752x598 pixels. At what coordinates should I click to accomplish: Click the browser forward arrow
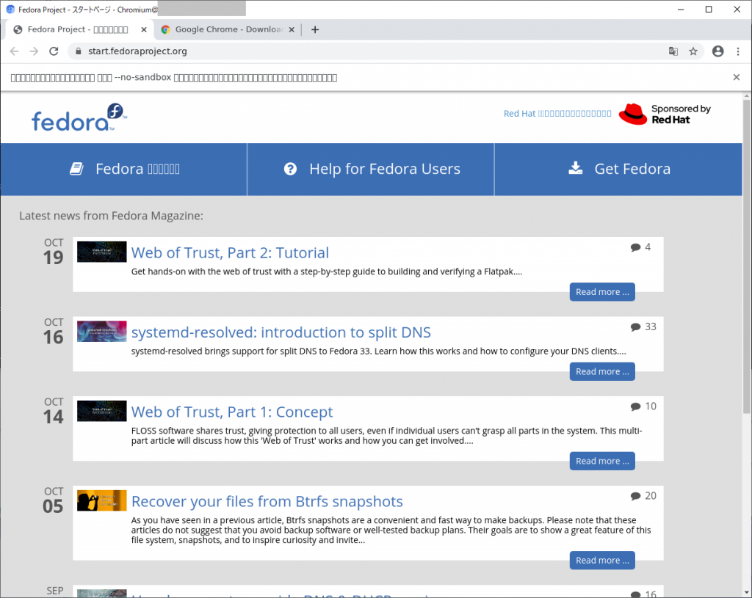[34, 51]
